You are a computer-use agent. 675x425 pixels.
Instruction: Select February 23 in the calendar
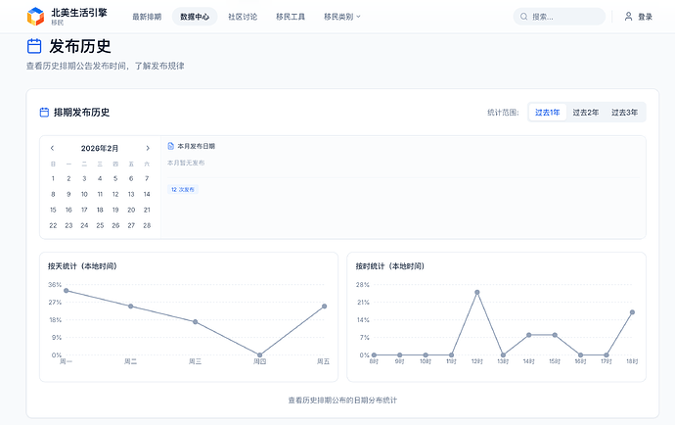pyautogui.click(x=68, y=225)
